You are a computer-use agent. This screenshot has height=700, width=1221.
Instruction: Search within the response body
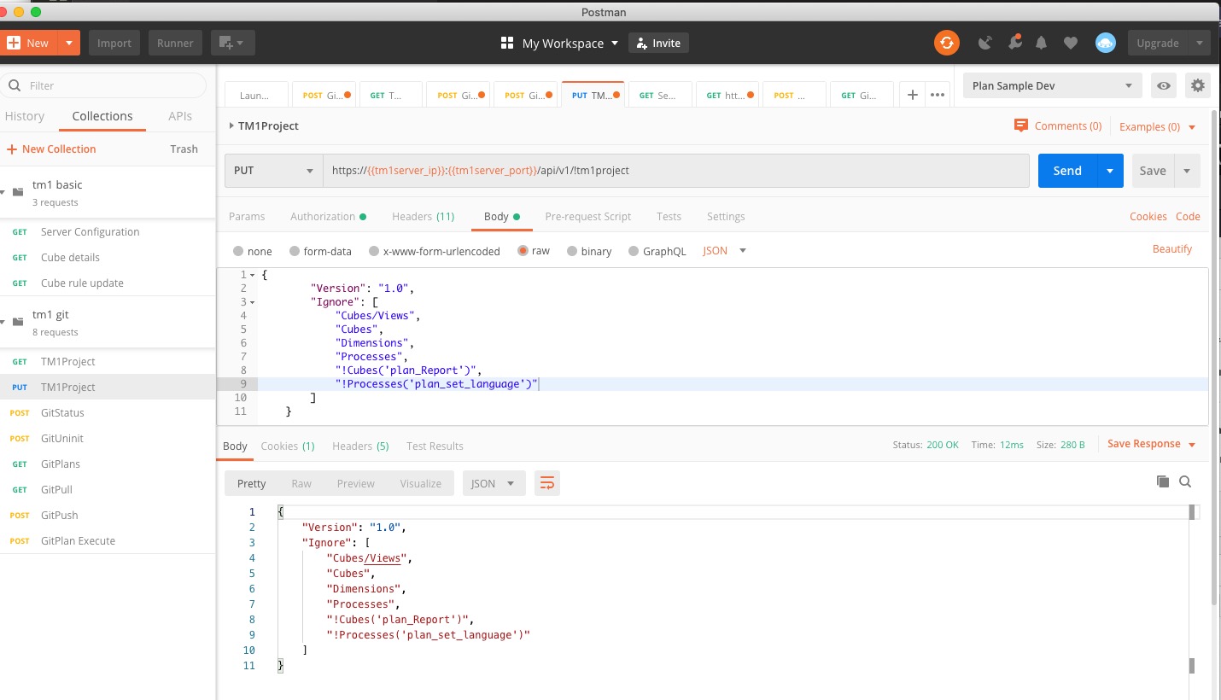click(1185, 481)
